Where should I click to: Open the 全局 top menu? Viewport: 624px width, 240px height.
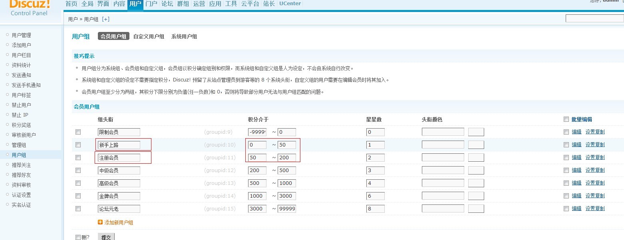87,4
